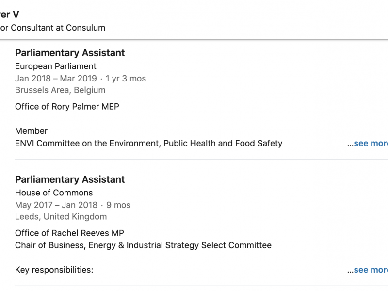Click the ENVI Committee description line
Screen dimensions: 388x291
(x=148, y=144)
